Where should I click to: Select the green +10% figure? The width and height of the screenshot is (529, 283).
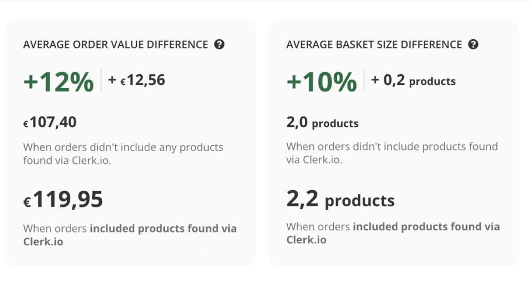pos(321,81)
